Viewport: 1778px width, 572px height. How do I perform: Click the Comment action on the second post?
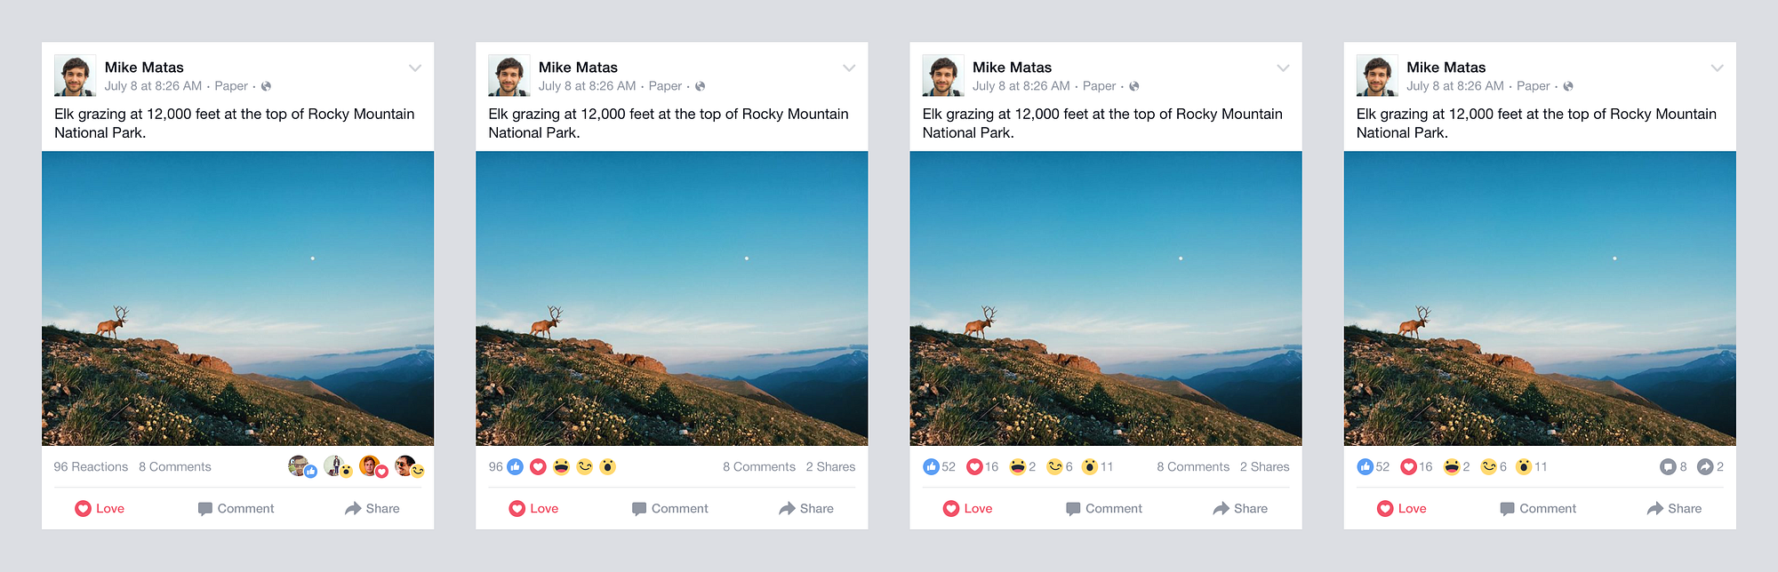(x=669, y=508)
